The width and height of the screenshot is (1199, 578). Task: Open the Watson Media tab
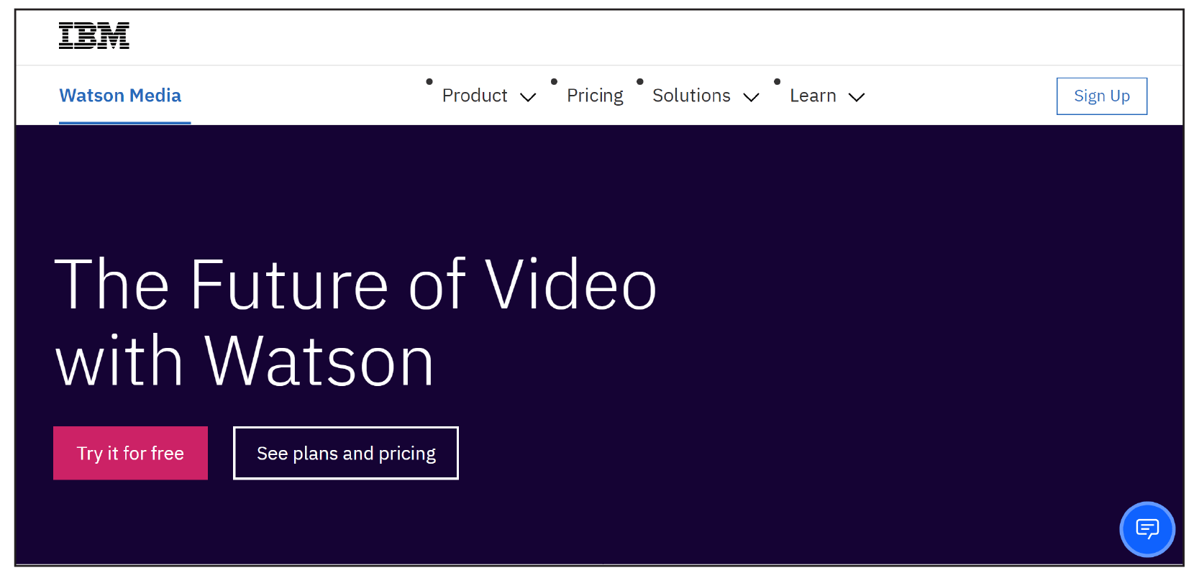pos(120,95)
